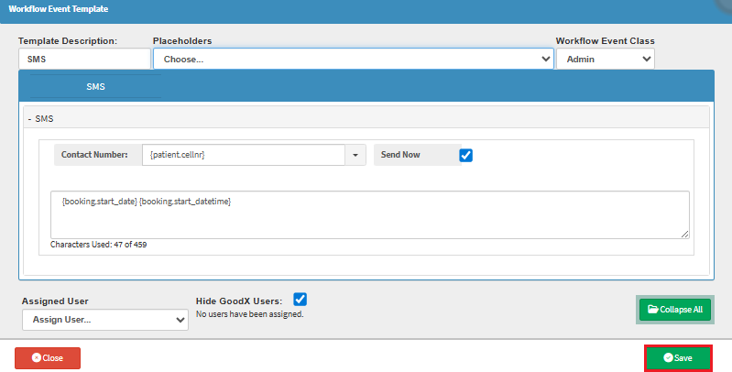This screenshot has height=372, width=732.
Task: Open the Placeholders dropdown
Action: tap(353, 59)
